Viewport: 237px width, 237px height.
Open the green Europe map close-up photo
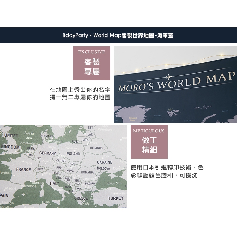(64, 167)
